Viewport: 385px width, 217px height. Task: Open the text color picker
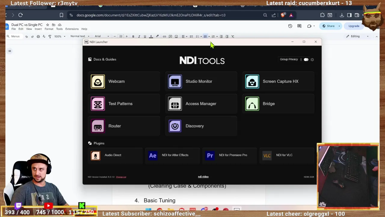pyautogui.click(x=151, y=36)
